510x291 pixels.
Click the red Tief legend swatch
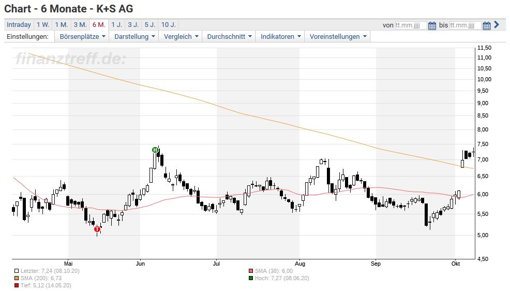[17, 285]
